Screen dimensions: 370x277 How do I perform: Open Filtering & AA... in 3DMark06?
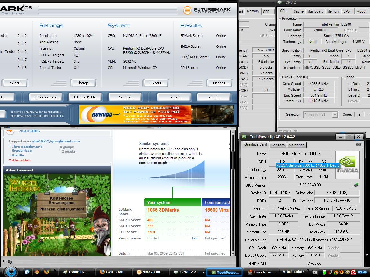(x=85, y=97)
